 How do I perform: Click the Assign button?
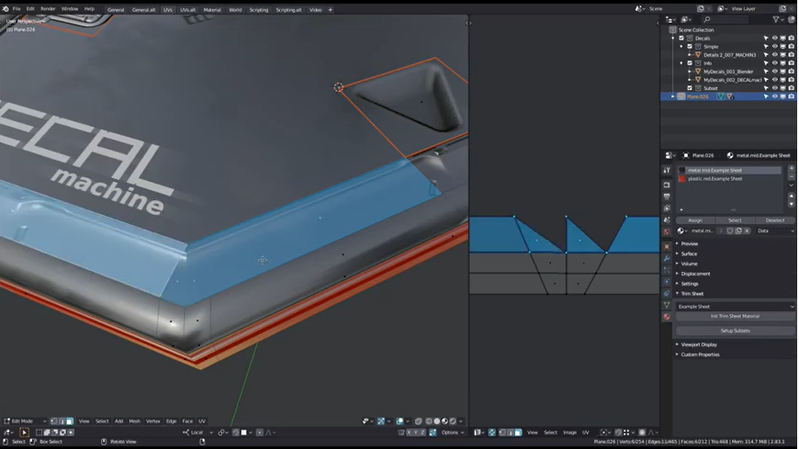(x=695, y=220)
